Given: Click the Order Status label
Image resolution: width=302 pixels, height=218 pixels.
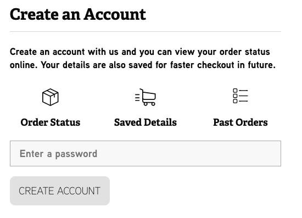Looking at the screenshot, I should (x=51, y=122).
